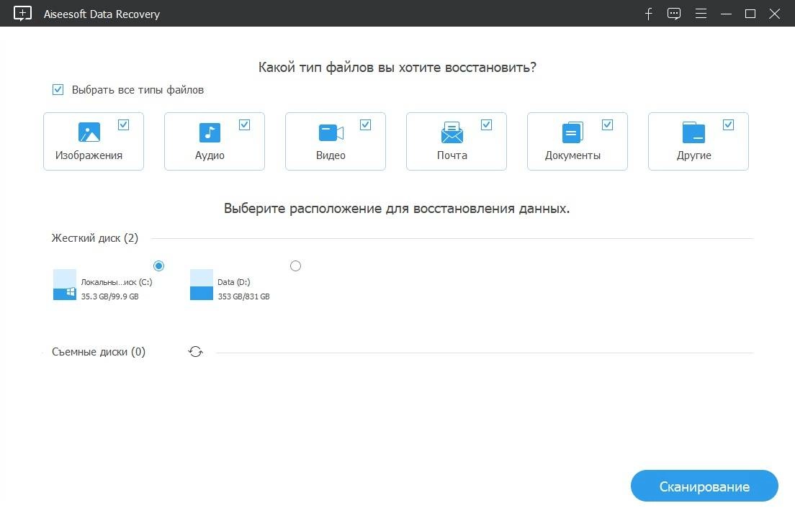Click the Изображения picture icon
Screen dimensions: 795x521
pyautogui.click(x=89, y=132)
